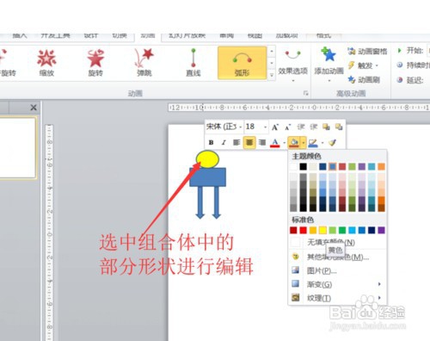Open the 动画 group dialog launcher

pos(305,93)
